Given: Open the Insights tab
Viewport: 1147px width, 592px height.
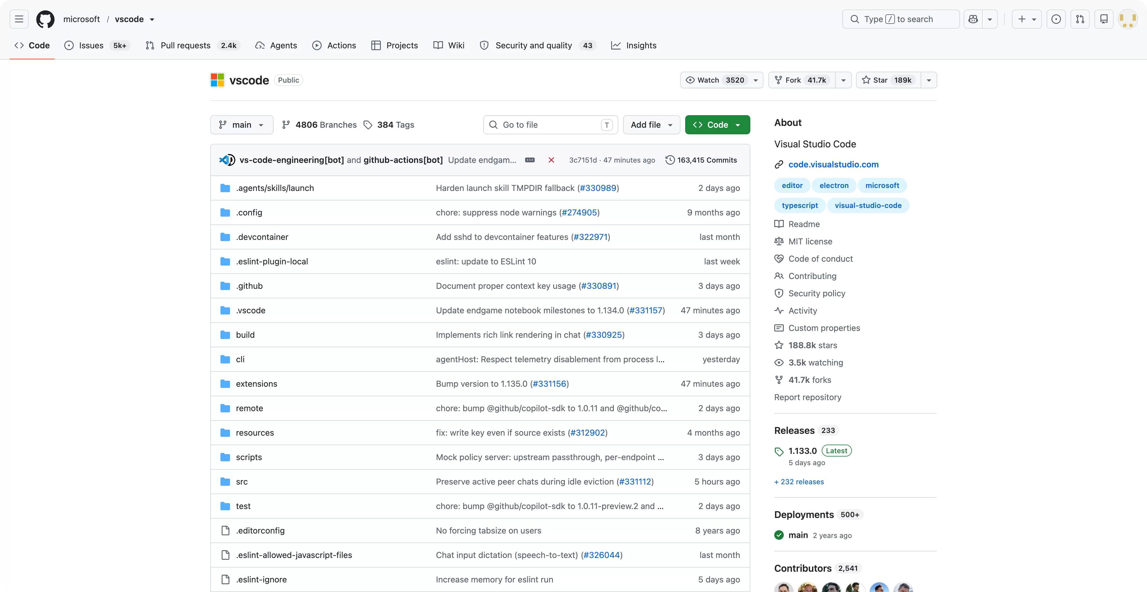Looking at the screenshot, I should click(634, 45).
